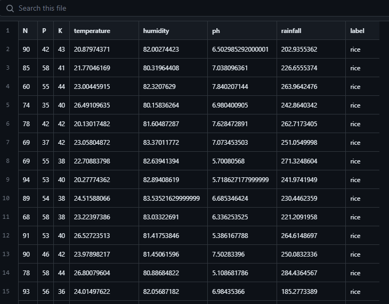Screen dimensions: 389x304
Task: Select the 'temperature' column header
Action: coord(104,30)
